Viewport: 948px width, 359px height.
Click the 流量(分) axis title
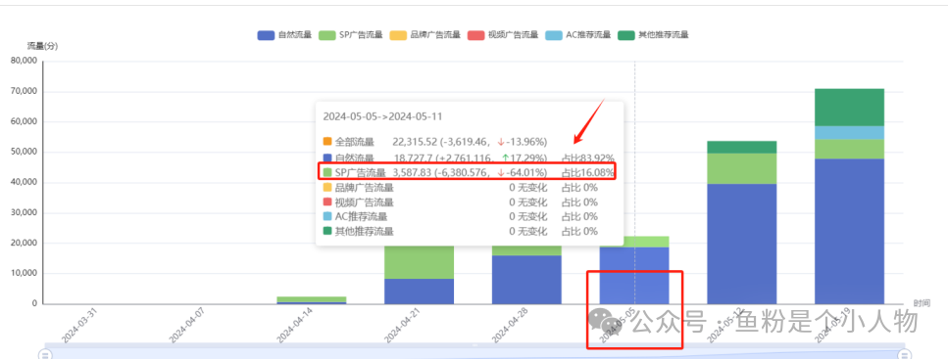pos(42,46)
